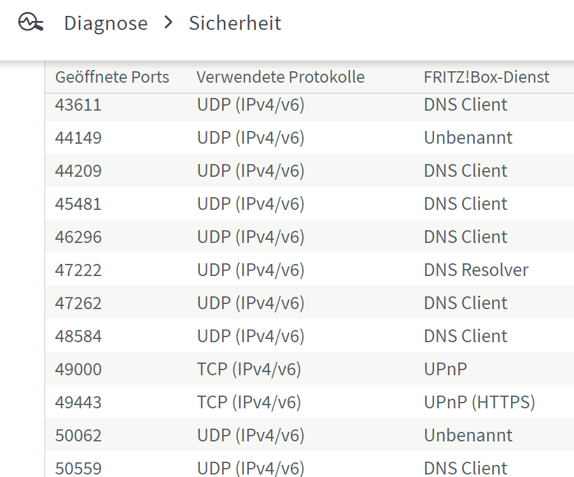The height and width of the screenshot is (477, 574).
Task: Click the Diagnose magnifier icon
Action: (31, 24)
